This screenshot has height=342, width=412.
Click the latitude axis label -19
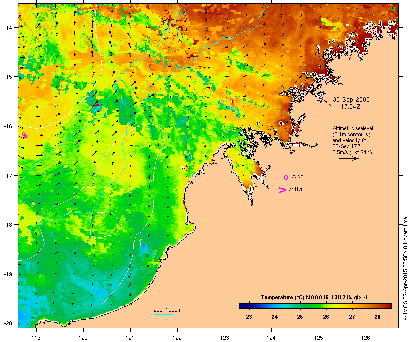coord(8,274)
